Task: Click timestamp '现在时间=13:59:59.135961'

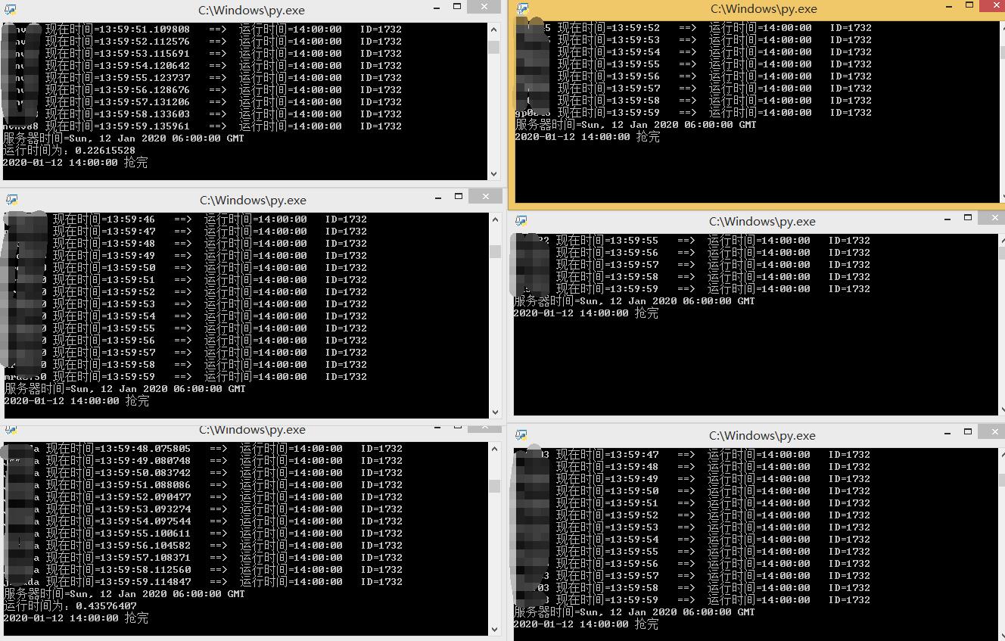Action: 117,126
